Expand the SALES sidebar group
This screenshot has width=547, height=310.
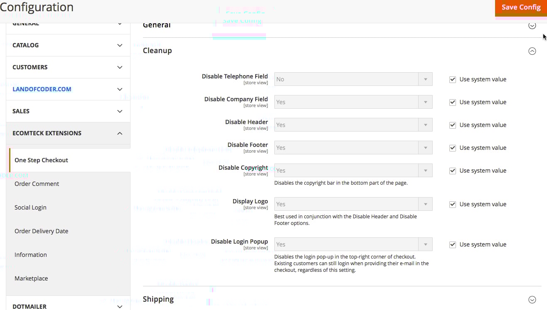pos(68,111)
